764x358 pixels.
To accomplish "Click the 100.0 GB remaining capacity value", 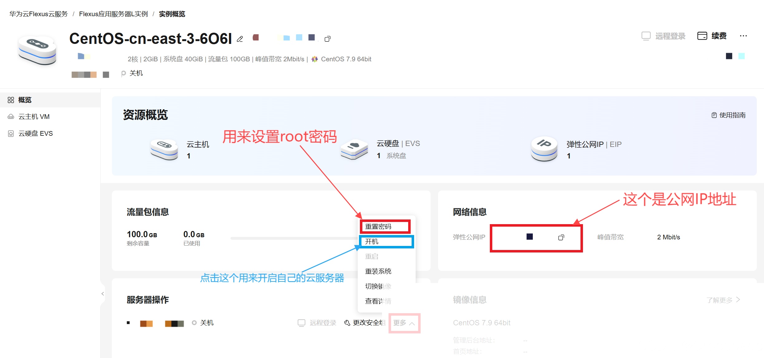I will 142,234.
